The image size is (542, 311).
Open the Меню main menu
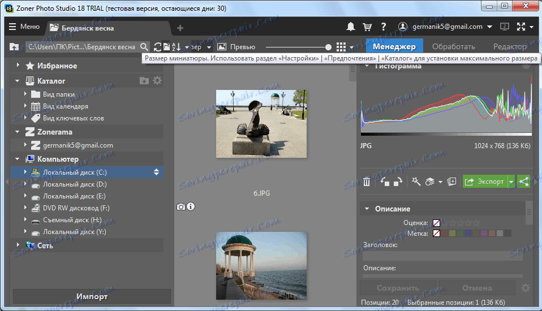pyautogui.click(x=24, y=27)
